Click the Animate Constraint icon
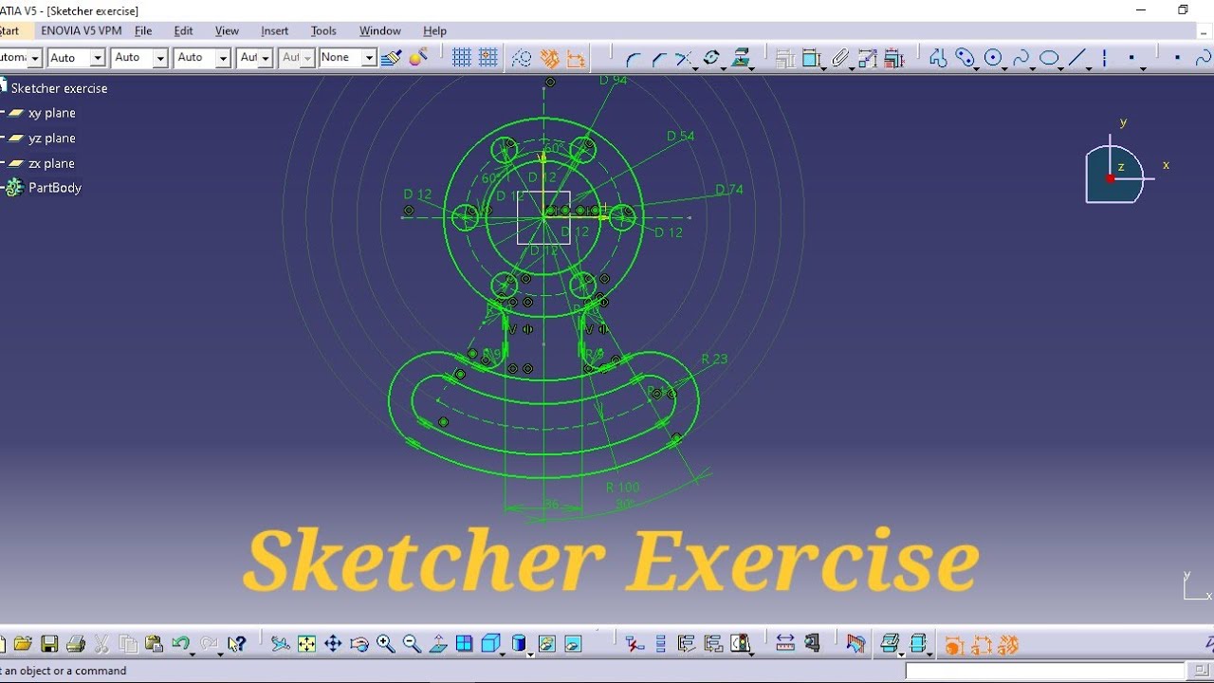Image resolution: width=1214 pixels, height=683 pixels. tap(867, 59)
